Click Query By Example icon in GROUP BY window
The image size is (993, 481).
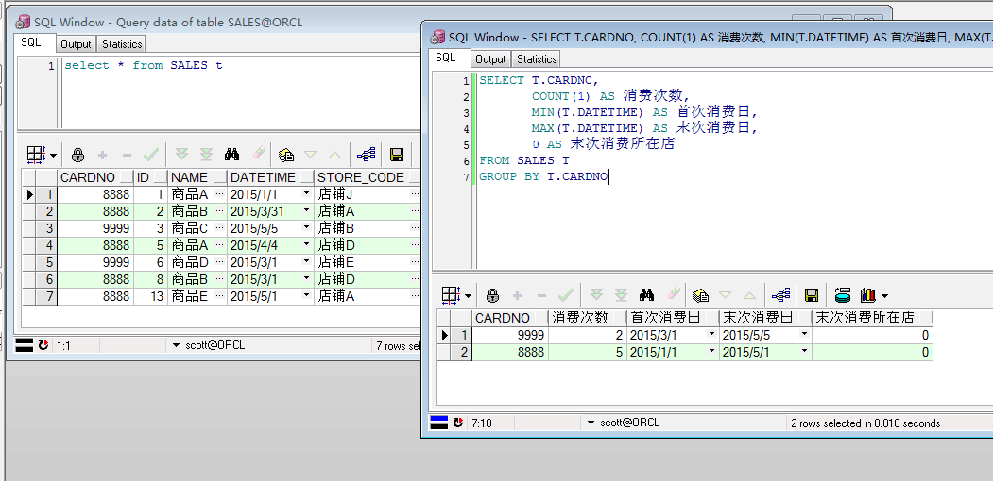(x=701, y=295)
